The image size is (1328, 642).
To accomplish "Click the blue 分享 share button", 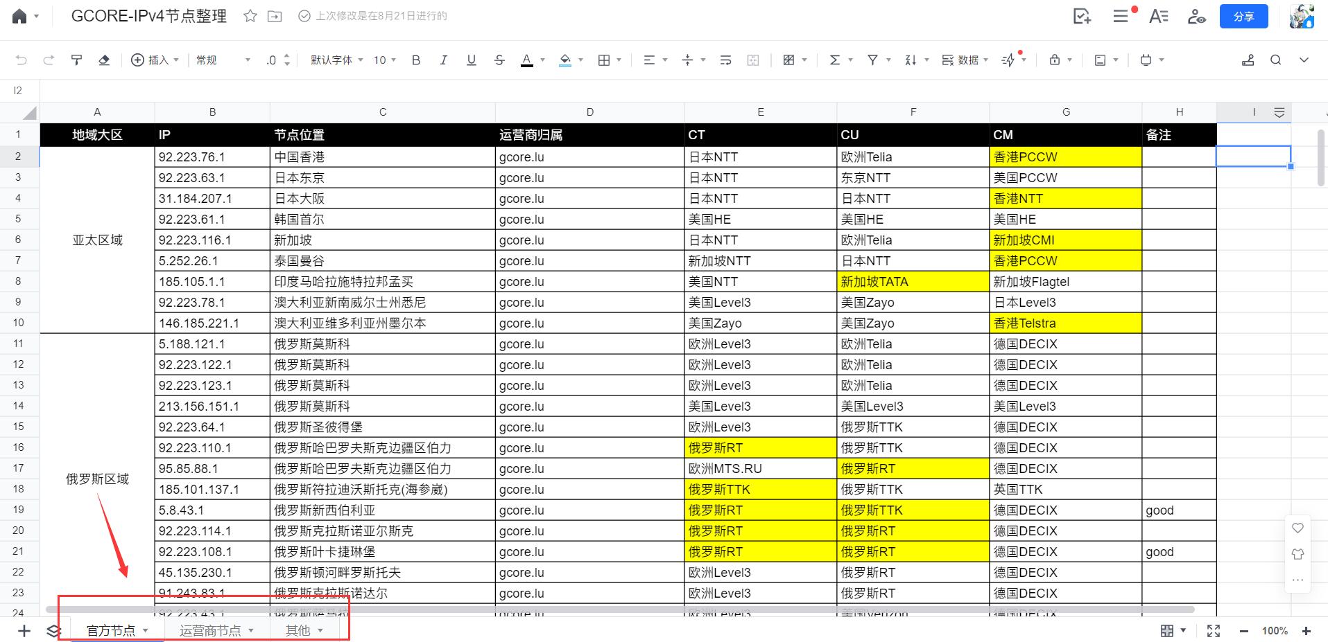I will click(1243, 17).
